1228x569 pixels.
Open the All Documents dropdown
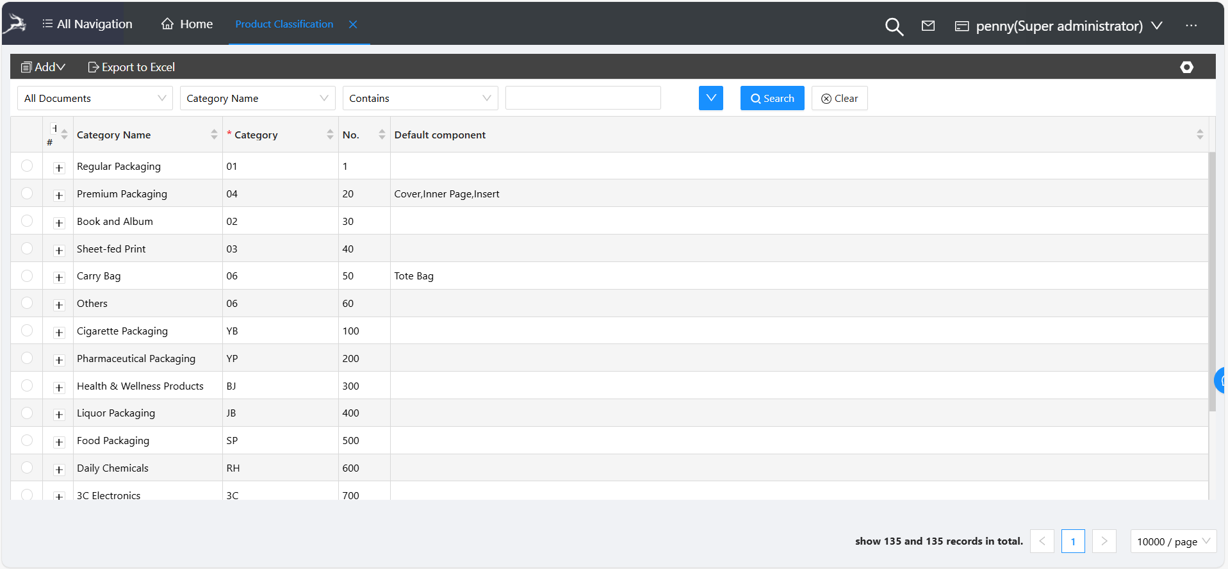click(x=95, y=98)
